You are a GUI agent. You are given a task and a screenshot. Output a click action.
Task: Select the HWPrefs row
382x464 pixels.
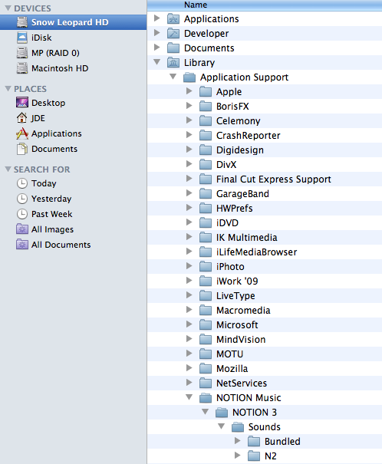265,209
